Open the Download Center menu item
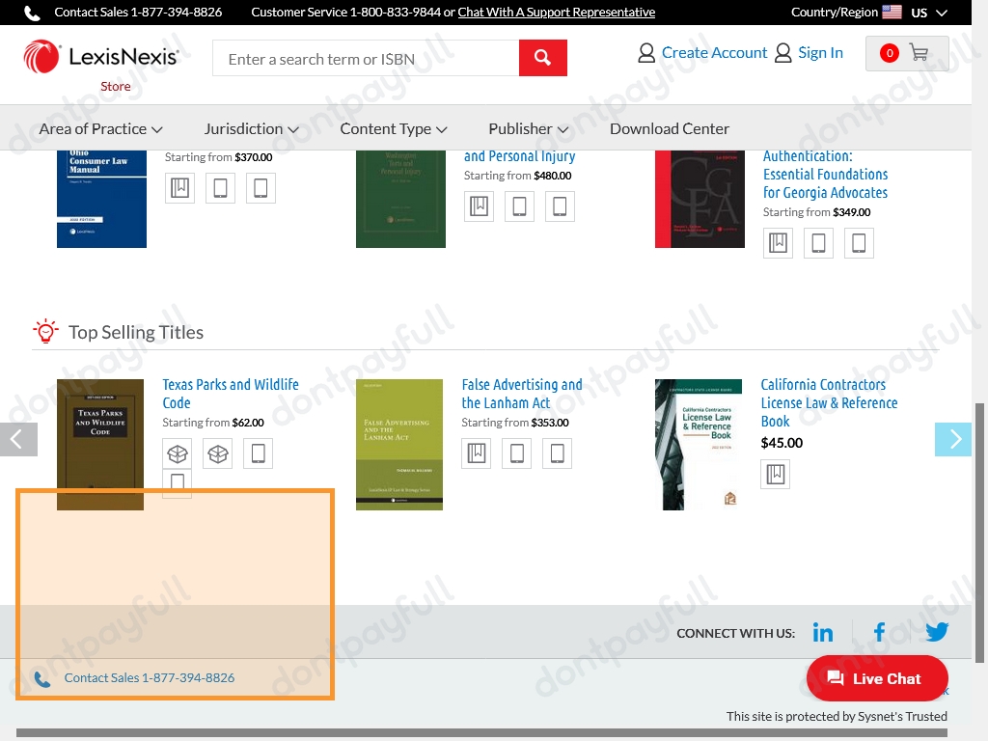Screen dimensions: 988x741 669,128
